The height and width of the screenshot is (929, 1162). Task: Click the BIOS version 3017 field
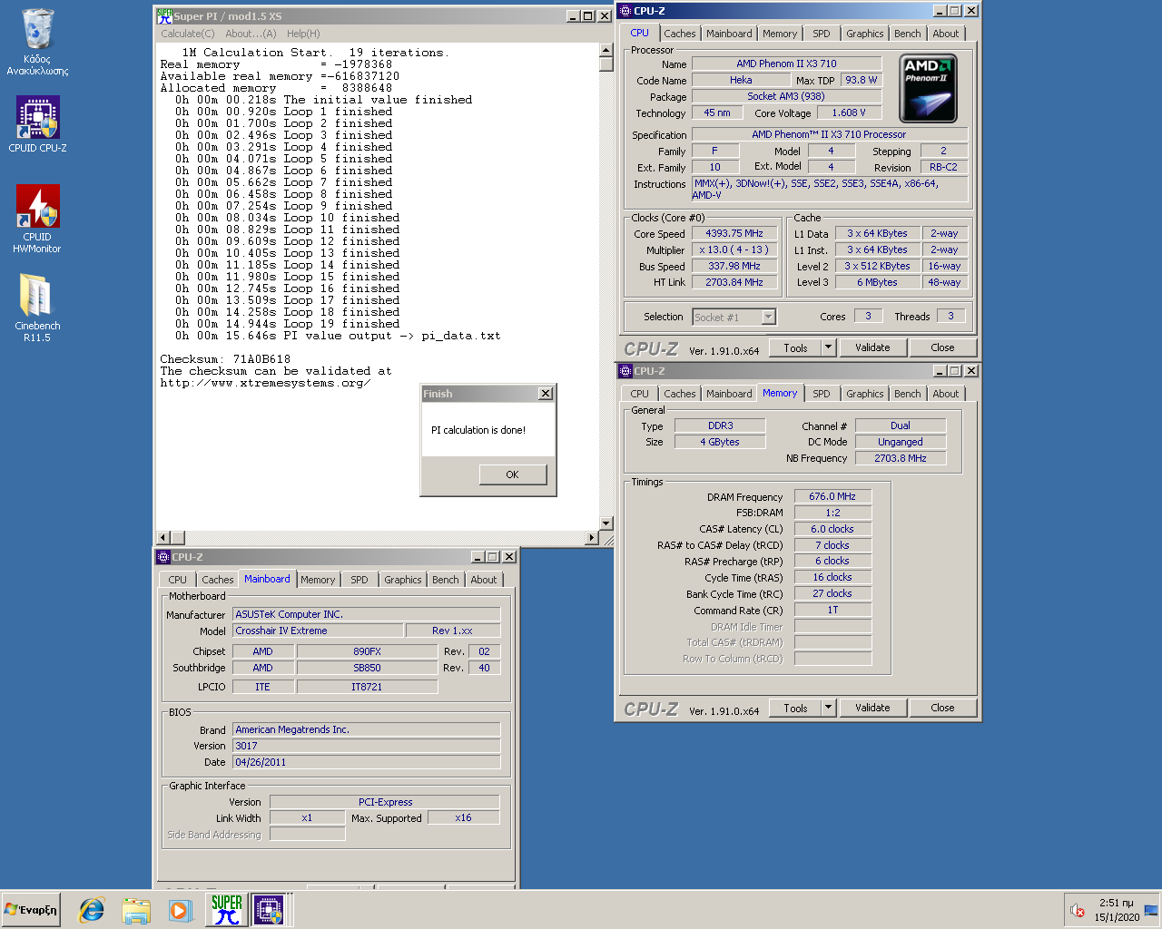coord(367,746)
